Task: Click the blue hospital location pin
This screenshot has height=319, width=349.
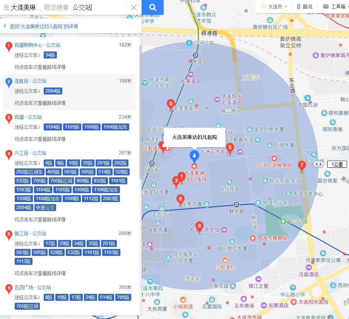Action: (194, 156)
